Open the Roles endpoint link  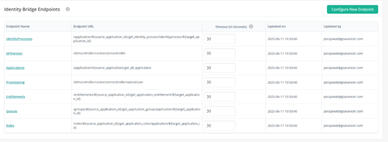(10, 126)
